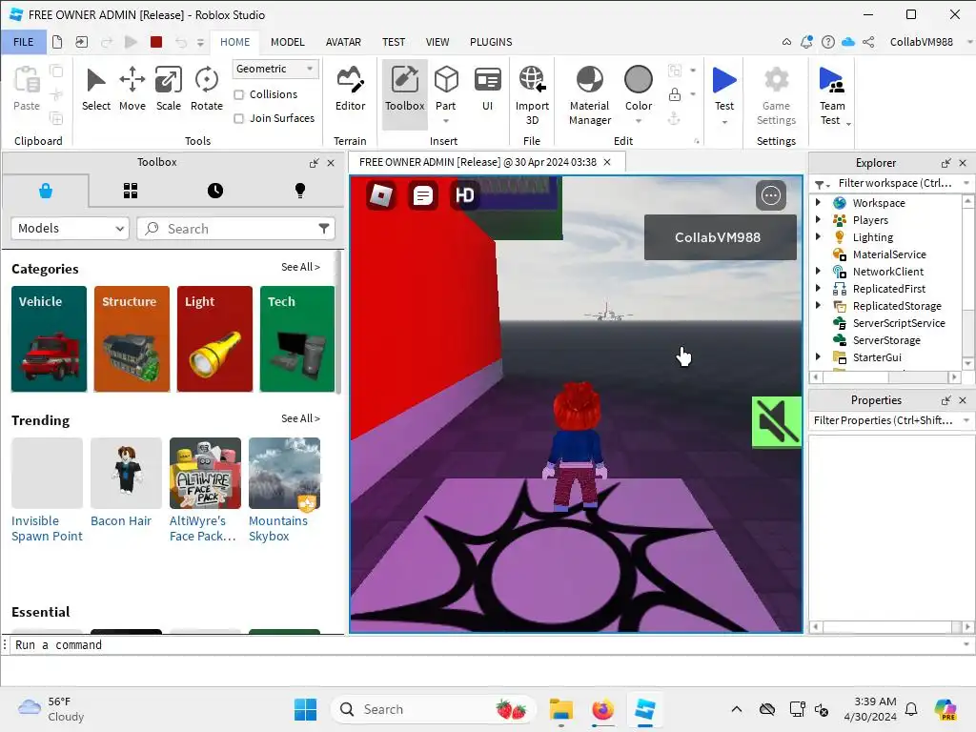Click the Run a command bar
The image size is (976, 732).
(x=485, y=645)
